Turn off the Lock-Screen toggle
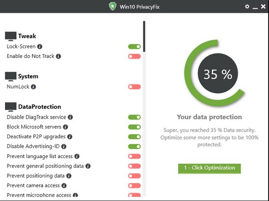Viewport: 269px width, 201px height. (134, 47)
